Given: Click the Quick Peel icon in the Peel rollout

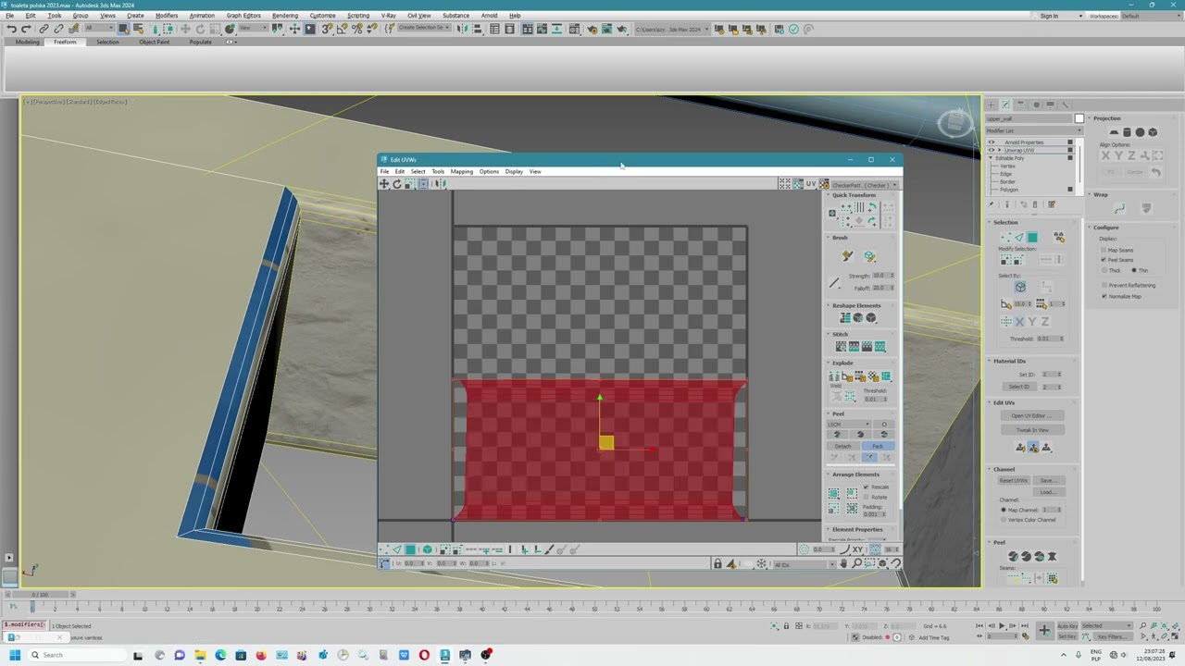Looking at the screenshot, I should click(838, 435).
